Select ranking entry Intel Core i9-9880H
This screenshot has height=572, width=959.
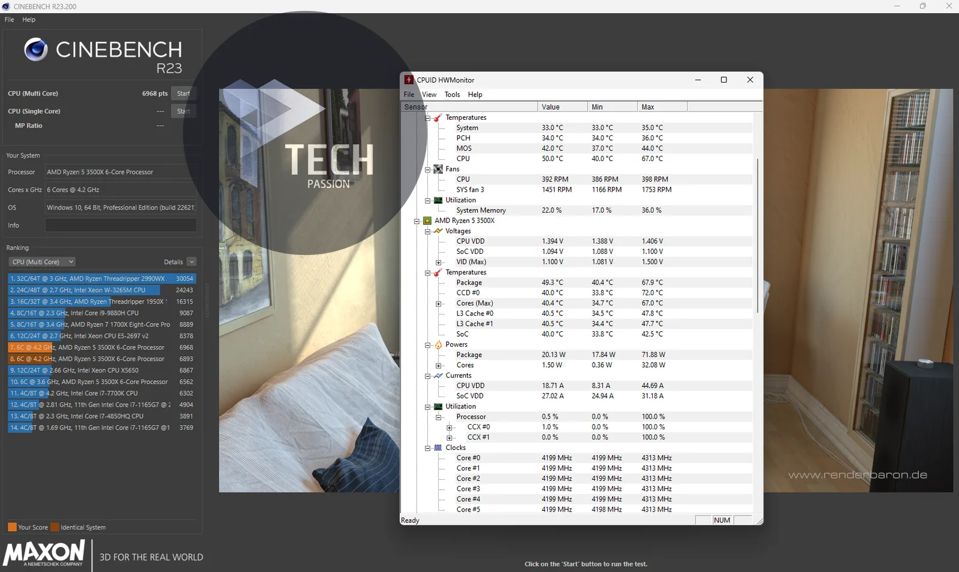[102, 313]
